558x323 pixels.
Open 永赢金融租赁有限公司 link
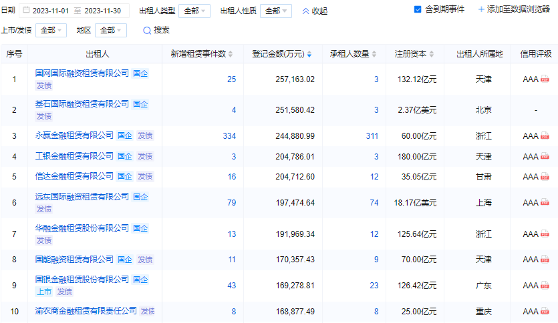coord(74,135)
